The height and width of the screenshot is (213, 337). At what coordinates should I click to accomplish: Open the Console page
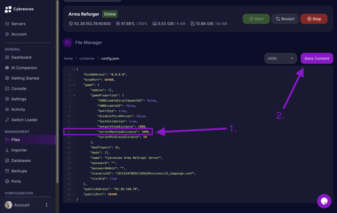(x=19, y=89)
